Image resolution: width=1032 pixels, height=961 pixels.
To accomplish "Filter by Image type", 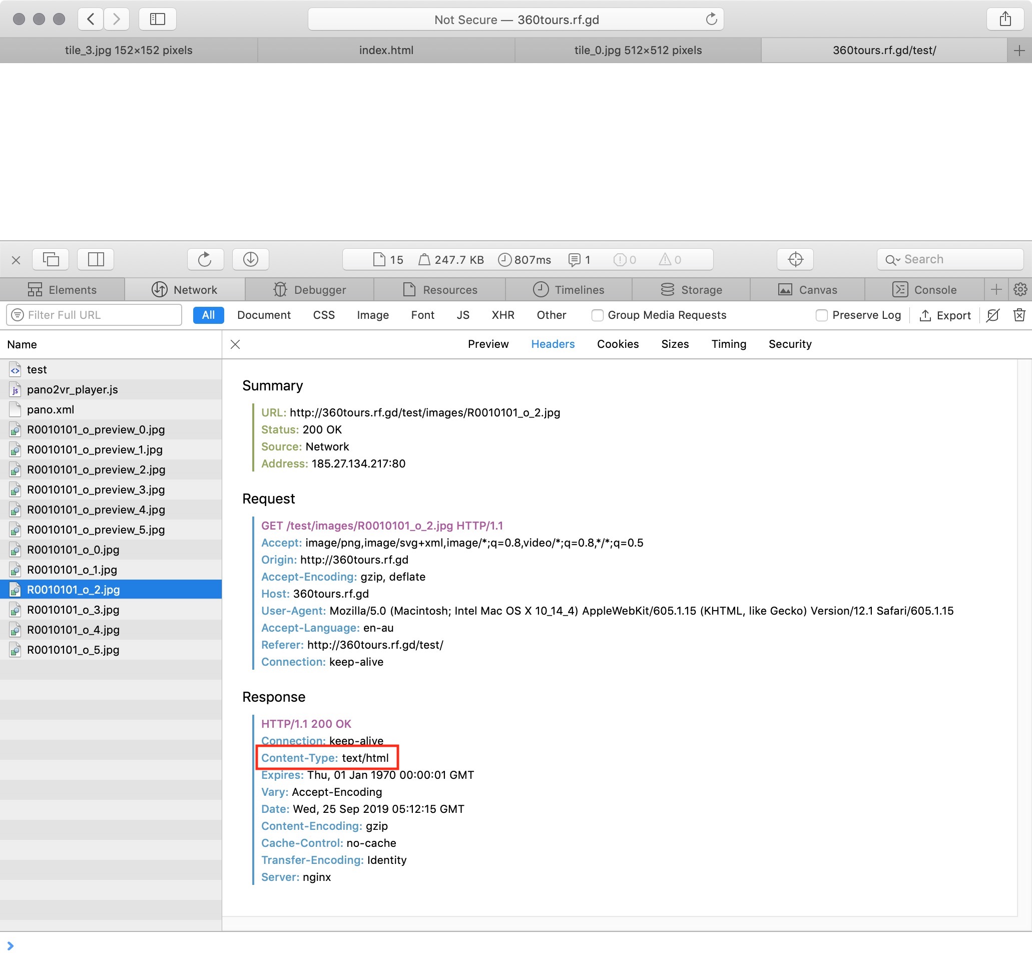I will 373,315.
